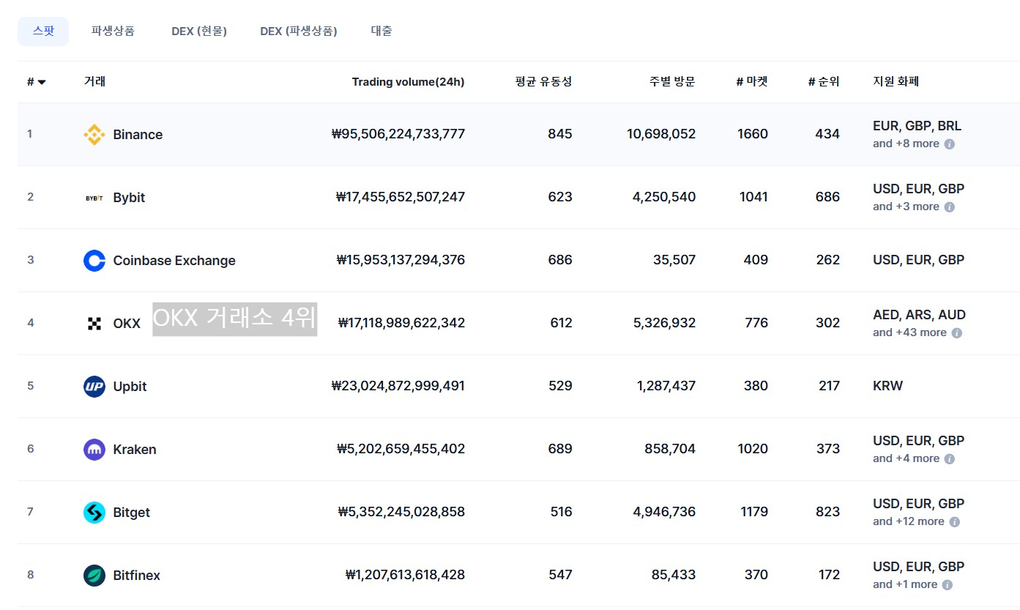This screenshot has height=610, width=1020.
Task: Click Upbit weekly visits 1,287,437
Action: click(666, 386)
